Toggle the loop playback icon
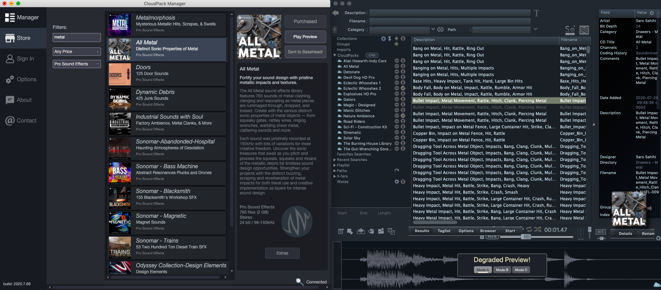 click(x=529, y=229)
